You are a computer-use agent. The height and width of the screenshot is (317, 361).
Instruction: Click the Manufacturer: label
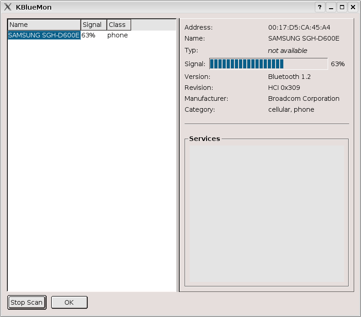pyautogui.click(x=206, y=99)
